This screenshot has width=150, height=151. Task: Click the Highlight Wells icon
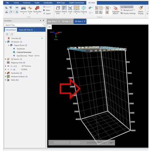(x=116, y=8)
